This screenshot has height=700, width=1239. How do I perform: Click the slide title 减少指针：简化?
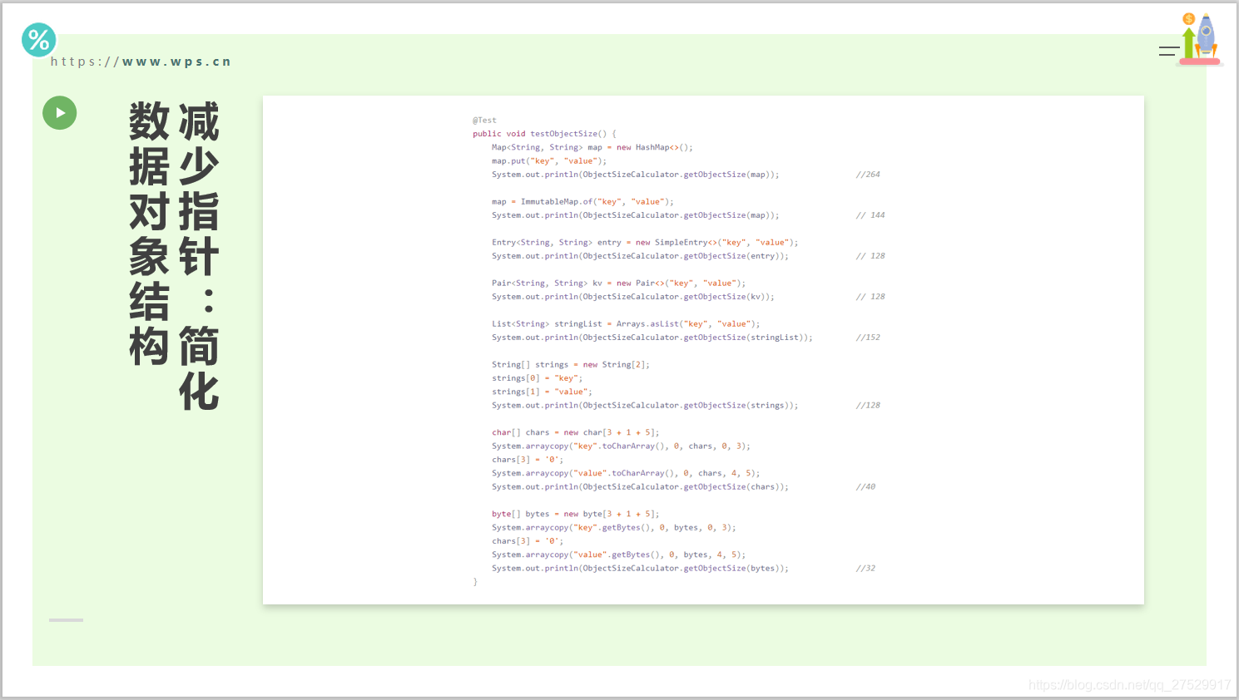[199, 256]
